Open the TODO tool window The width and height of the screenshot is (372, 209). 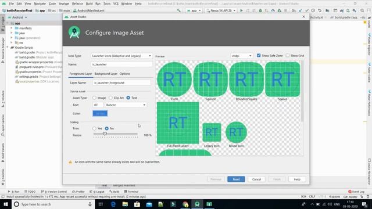click(x=30, y=192)
